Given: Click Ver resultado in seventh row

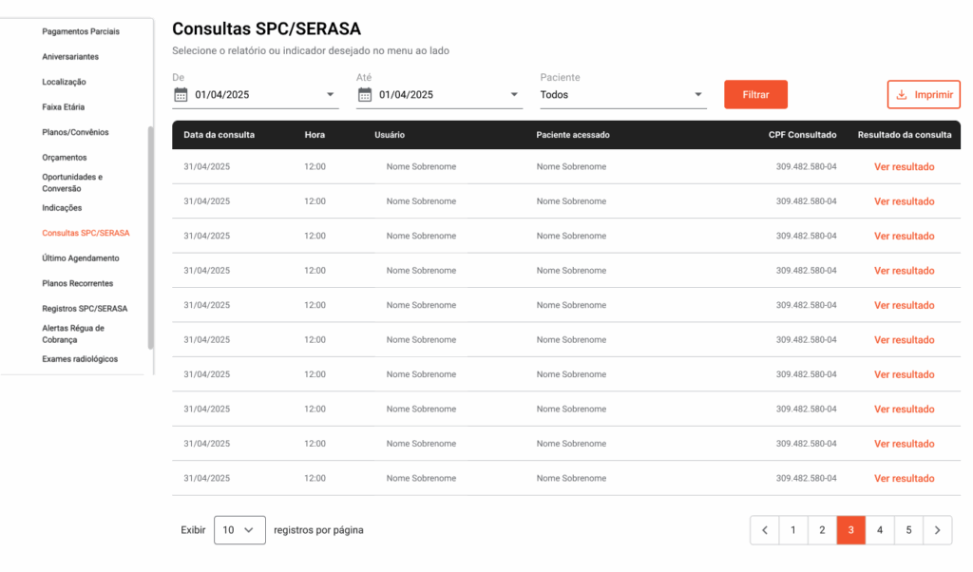Looking at the screenshot, I should click(x=905, y=374).
